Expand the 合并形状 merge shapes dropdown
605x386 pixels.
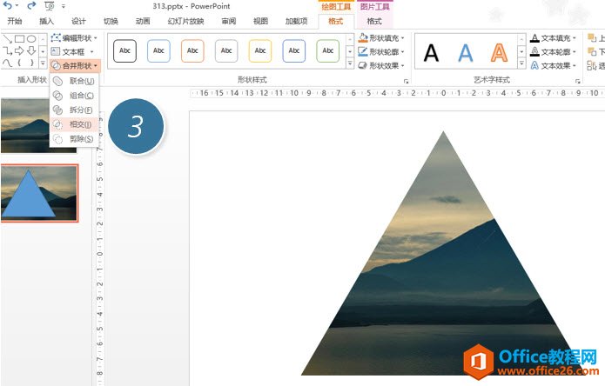pyautogui.click(x=76, y=65)
